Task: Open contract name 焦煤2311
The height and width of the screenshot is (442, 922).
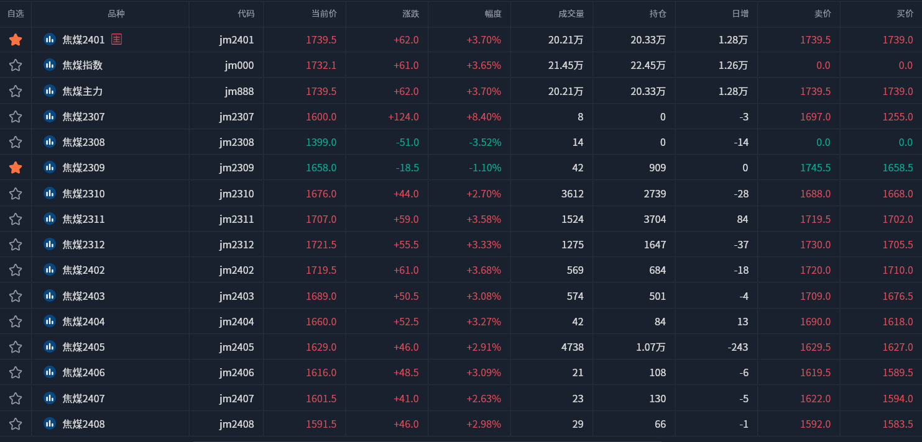Action: point(83,219)
